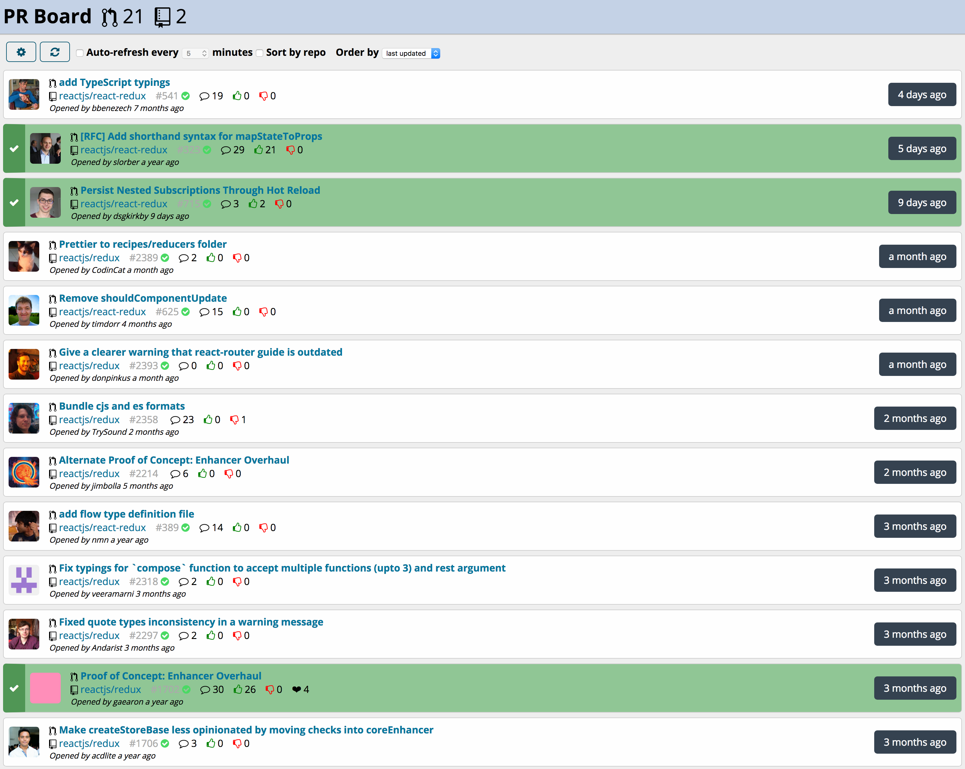
Task: Click timdorr's avatar thumbnail
Action: pyautogui.click(x=24, y=311)
